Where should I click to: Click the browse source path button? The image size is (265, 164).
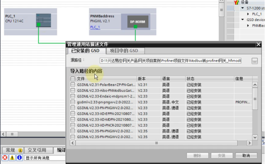[255, 61]
